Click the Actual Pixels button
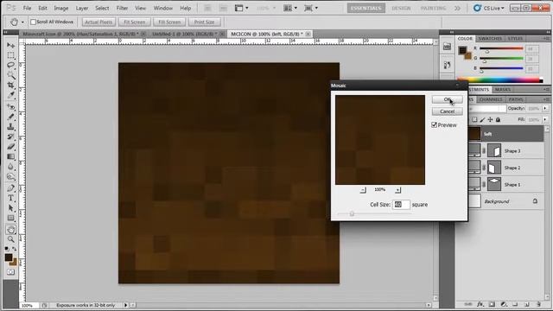Image resolution: width=553 pixels, height=311 pixels. [x=99, y=22]
